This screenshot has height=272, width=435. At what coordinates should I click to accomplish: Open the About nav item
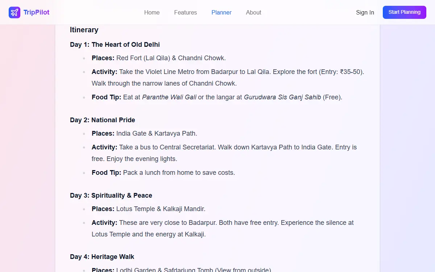click(253, 12)
